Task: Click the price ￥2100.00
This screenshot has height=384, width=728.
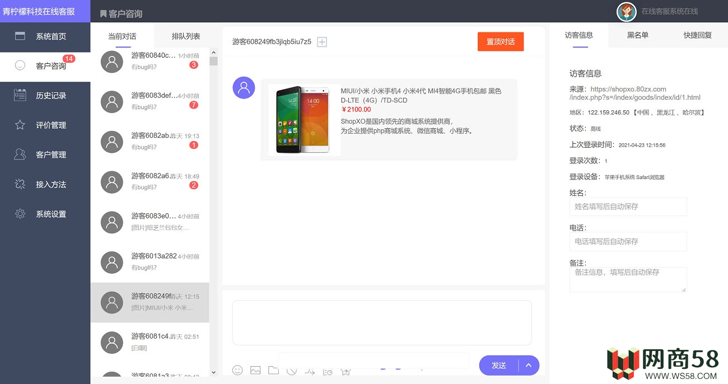Action: (x=356, y=110)
